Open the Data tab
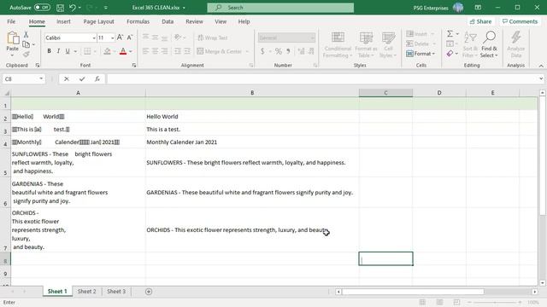 (168, 21)
